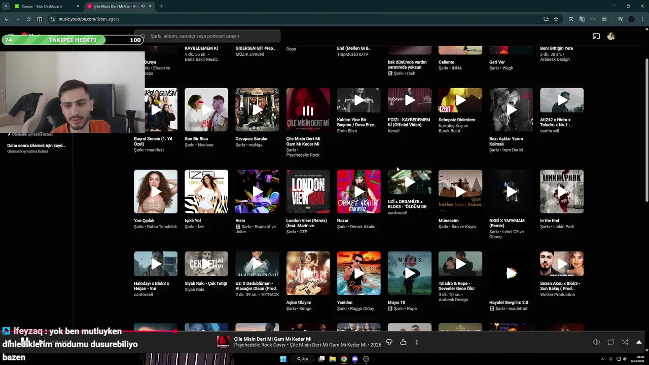Play Visin thumbnail
The height and width of the screenshot is (365, 649).
click(x=257, y=191)
